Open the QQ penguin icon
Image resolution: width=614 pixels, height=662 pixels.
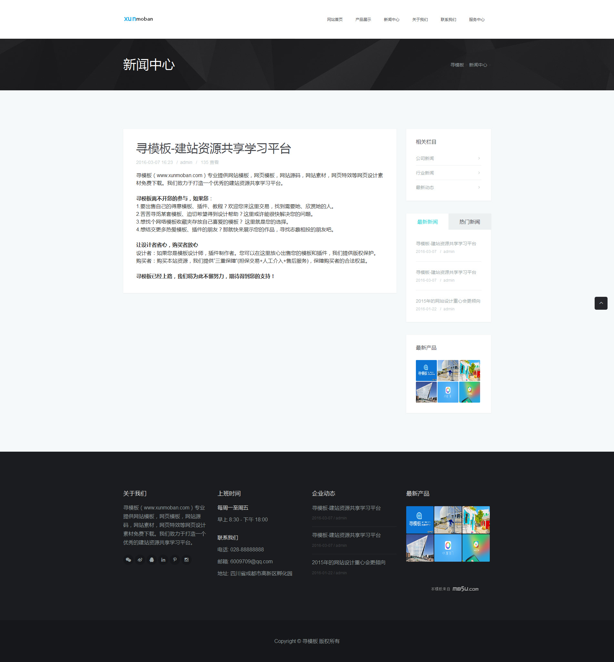click(x=152, y=560)
